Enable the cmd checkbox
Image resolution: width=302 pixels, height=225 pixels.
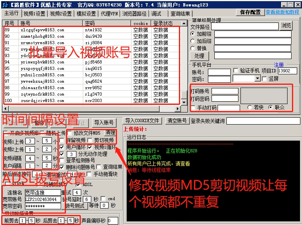click(x=103, y=198)
